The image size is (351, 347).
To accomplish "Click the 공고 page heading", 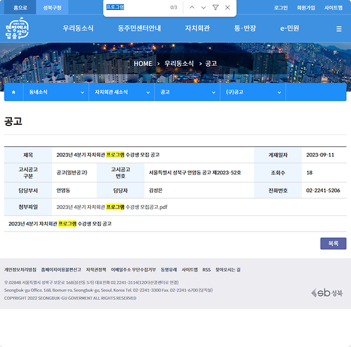I will click(13, 121).
